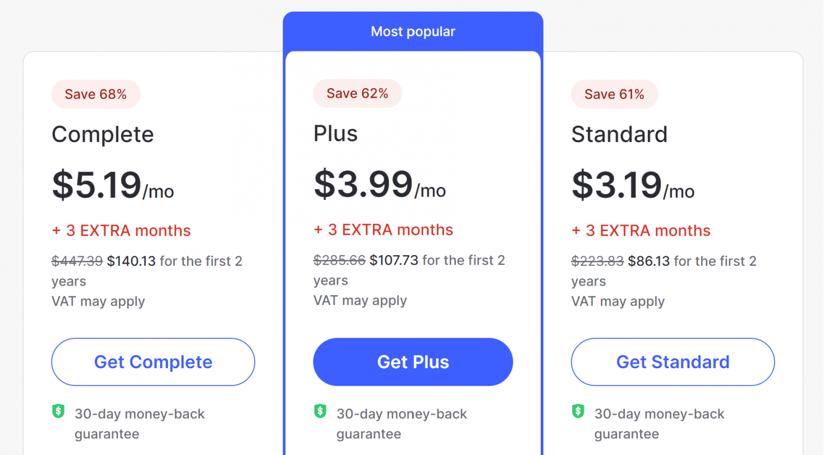The width and height of the screenshot is (824, 455).
Task: Click the crossed-out $285.66 price under Plus
Action: click(339, 260)
